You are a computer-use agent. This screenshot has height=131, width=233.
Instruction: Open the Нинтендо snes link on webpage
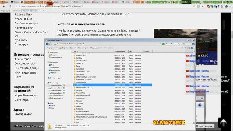point(25,72)
